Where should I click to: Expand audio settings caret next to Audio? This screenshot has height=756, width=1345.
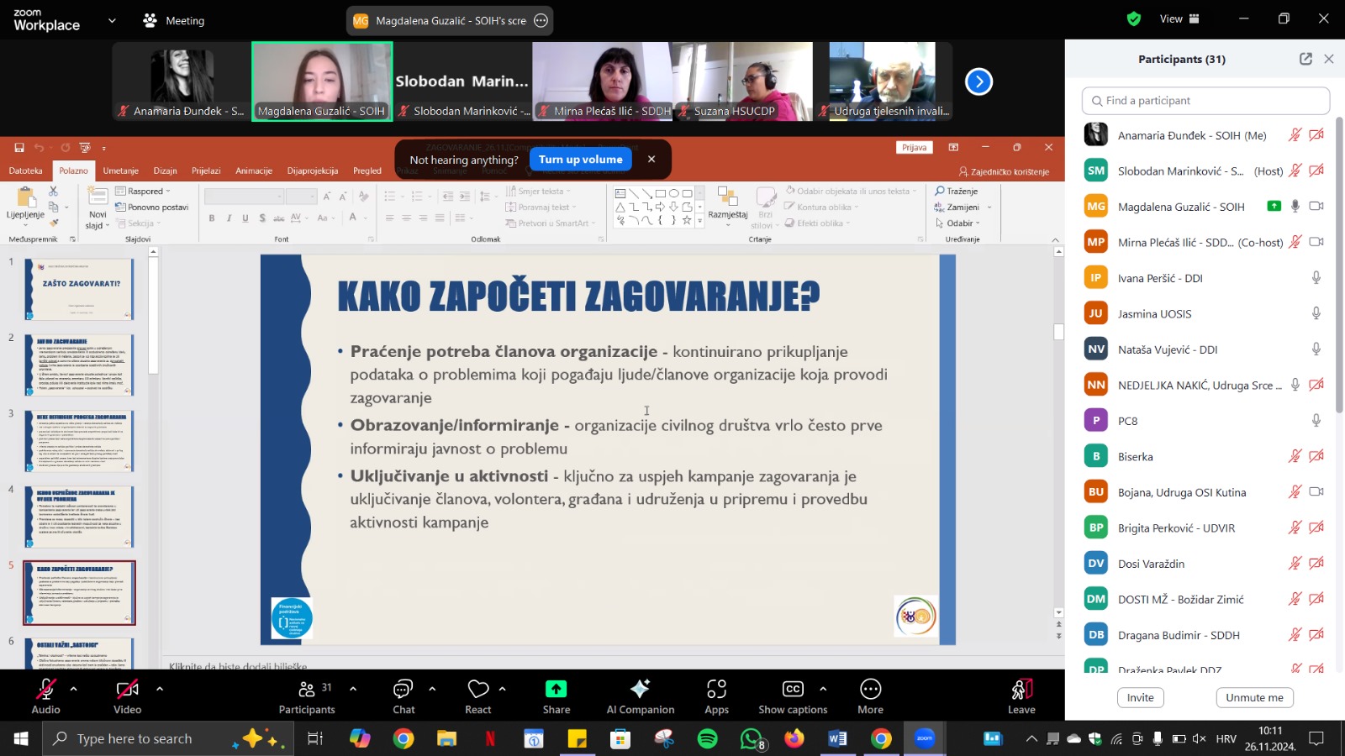[x=73, y=689]
